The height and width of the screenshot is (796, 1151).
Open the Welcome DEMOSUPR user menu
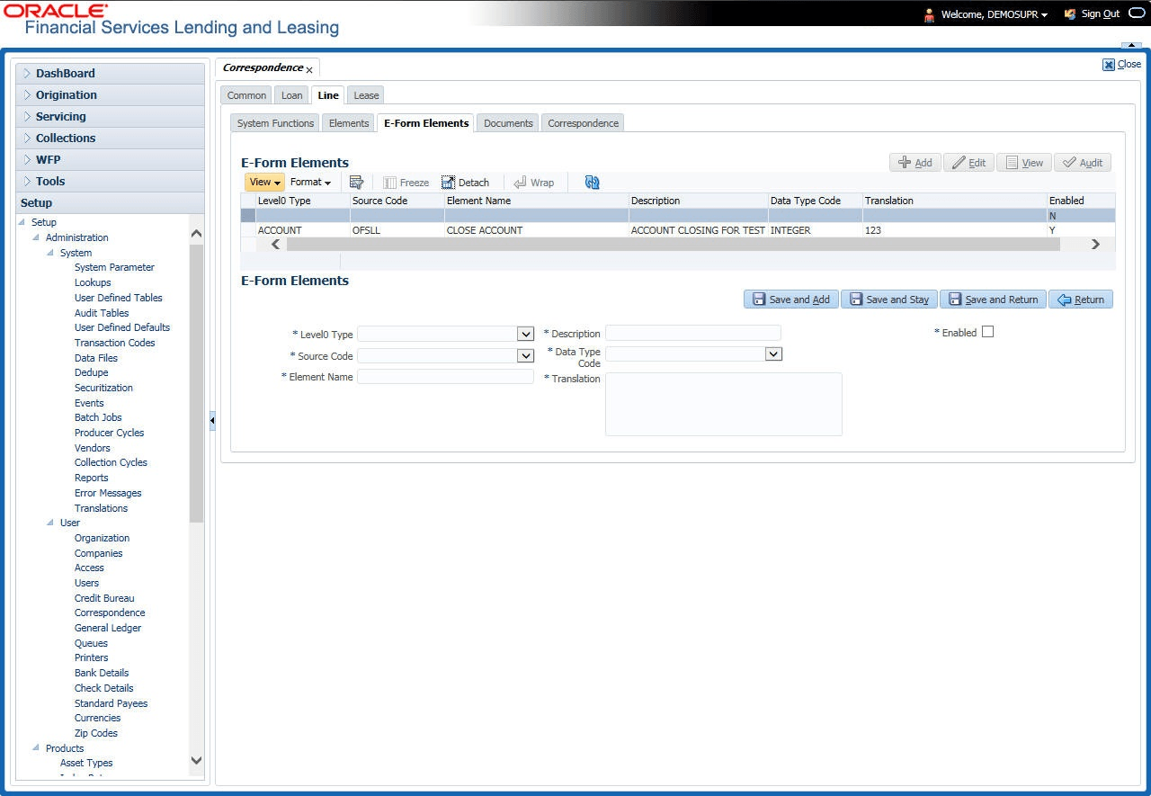click(x=994, y=13)
